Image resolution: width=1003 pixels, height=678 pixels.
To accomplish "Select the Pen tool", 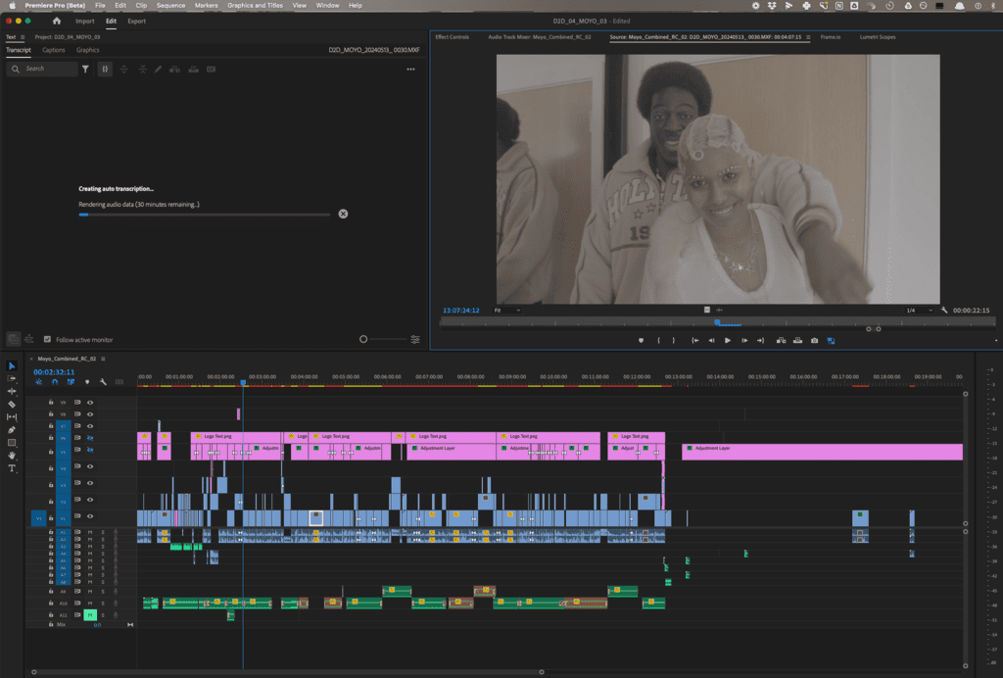I will (x=12, y=430).
